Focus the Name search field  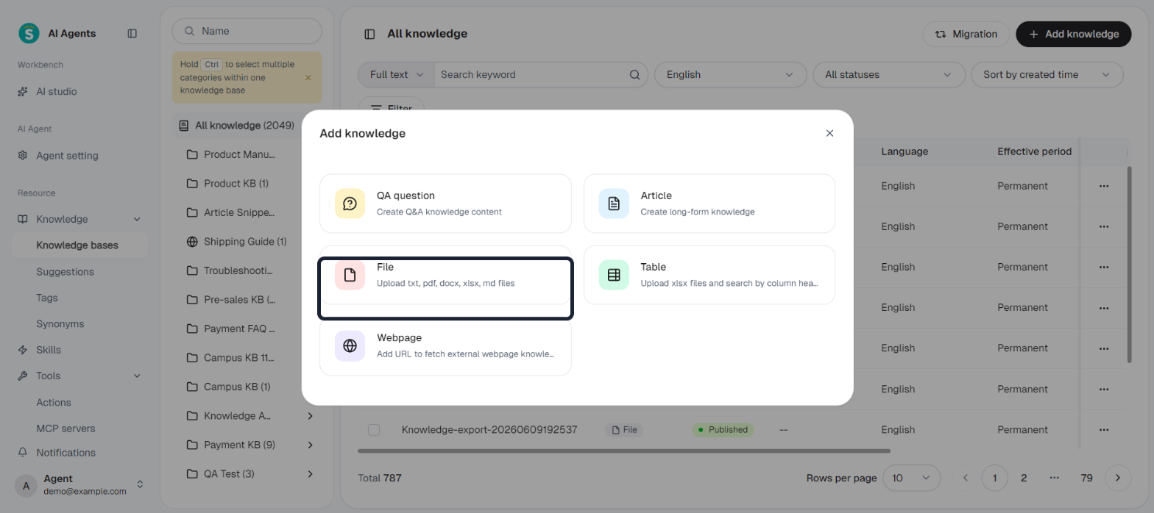(x=247, y=31)
